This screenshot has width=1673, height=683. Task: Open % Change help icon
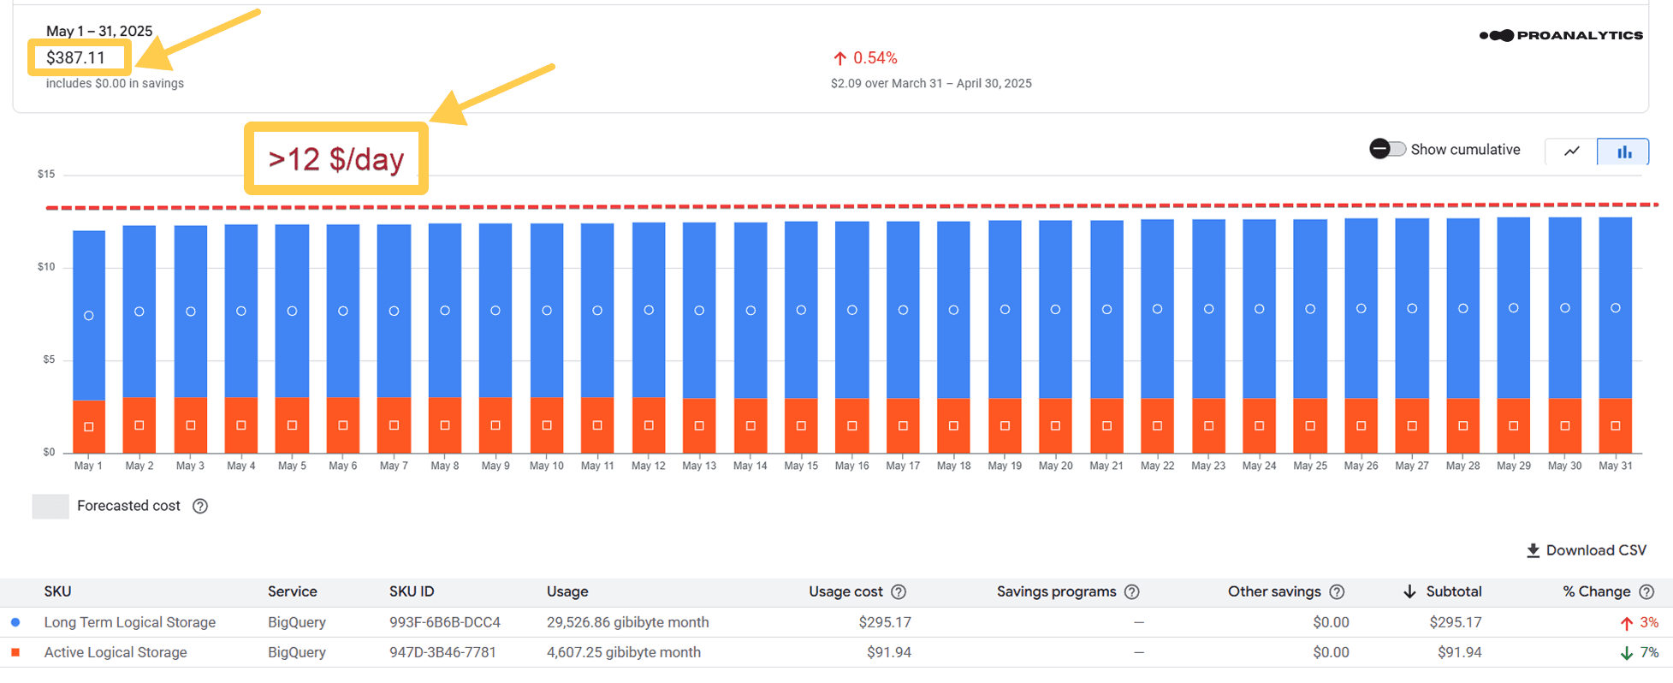(1646, 591)
